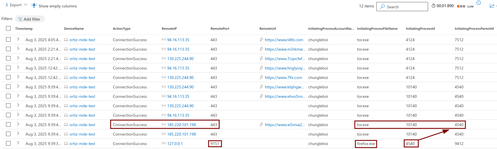Click the magnifier icon in Search box

click(382, 7)
